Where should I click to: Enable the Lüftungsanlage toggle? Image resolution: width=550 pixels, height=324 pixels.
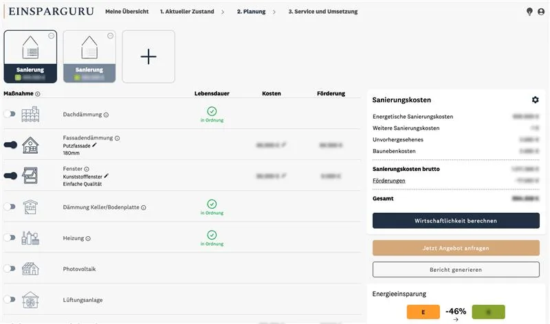click(10, 299)
